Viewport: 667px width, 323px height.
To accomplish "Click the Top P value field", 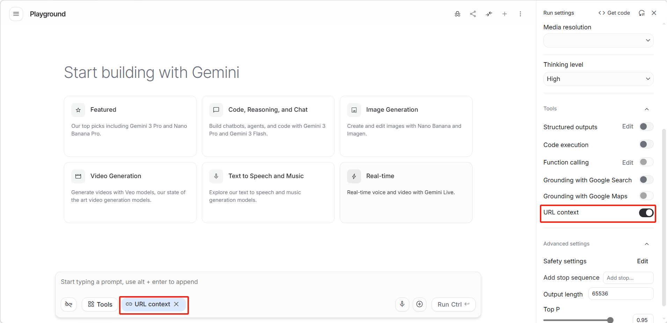I will click(643, 320).
